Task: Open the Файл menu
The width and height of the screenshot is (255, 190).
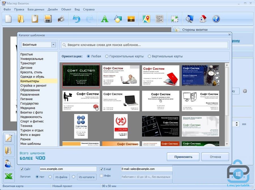Action: click(7, 9)
